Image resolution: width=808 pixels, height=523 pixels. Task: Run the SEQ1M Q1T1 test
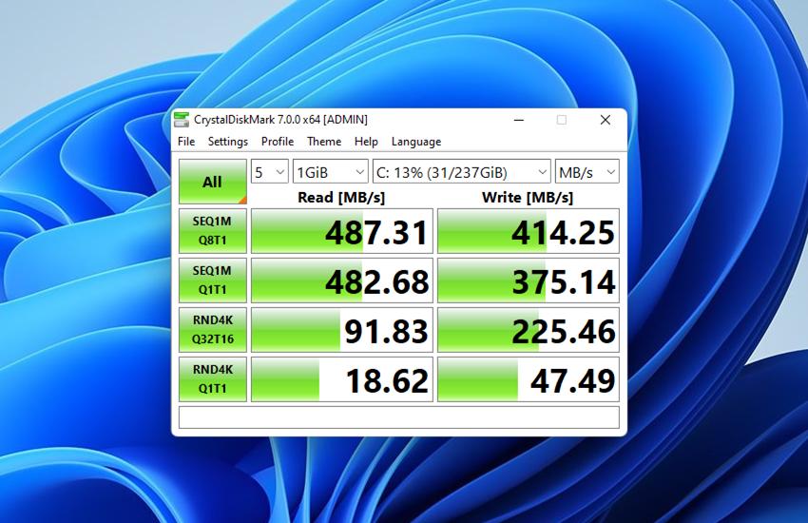coord(212,281)
